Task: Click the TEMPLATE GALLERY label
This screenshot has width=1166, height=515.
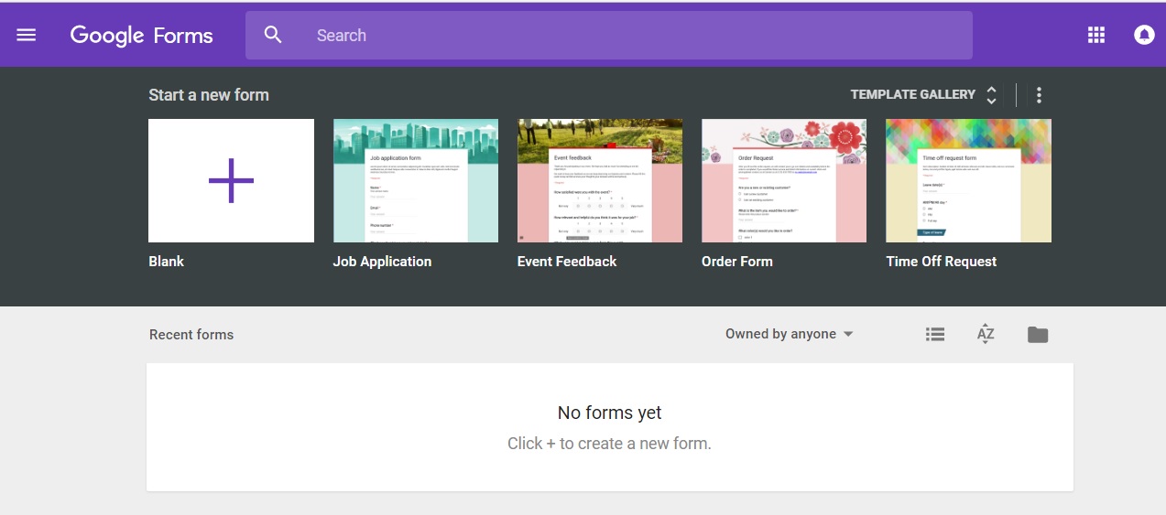Action: click(913, 94)
